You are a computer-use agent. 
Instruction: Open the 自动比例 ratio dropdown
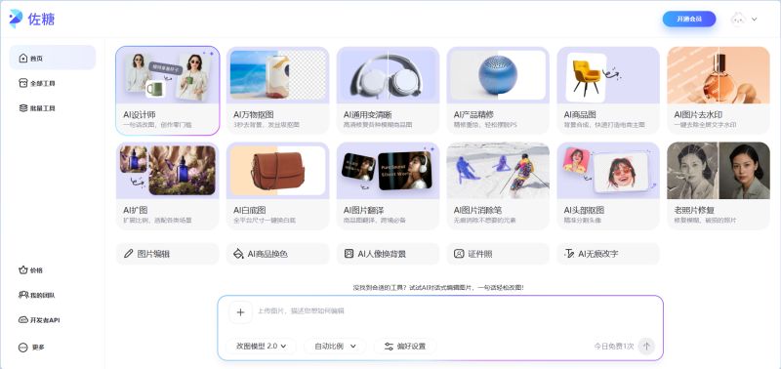(x=335, y=347)
